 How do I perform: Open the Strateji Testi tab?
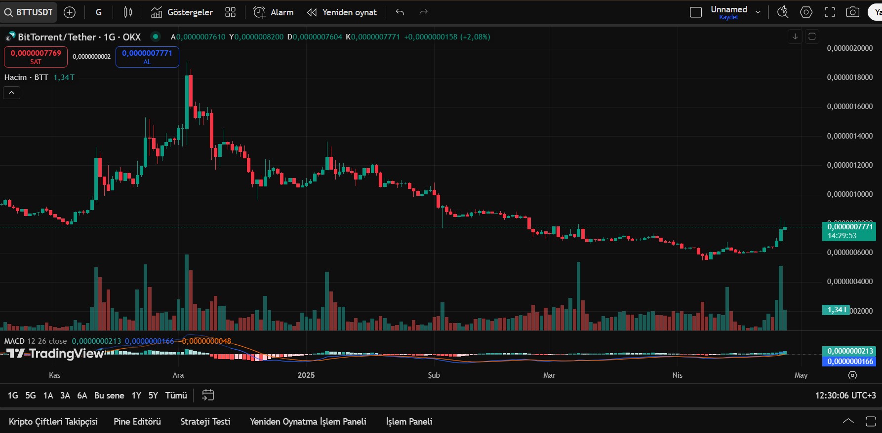click(205, 422)
